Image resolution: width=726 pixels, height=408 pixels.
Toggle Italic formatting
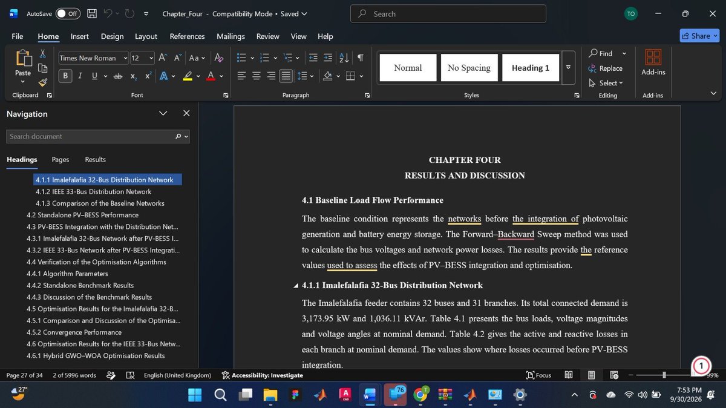click(80, 76)
